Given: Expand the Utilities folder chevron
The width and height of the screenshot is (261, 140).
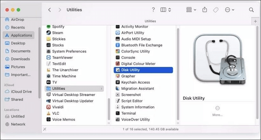Looking at the screenshot, I should coord(101,89).
